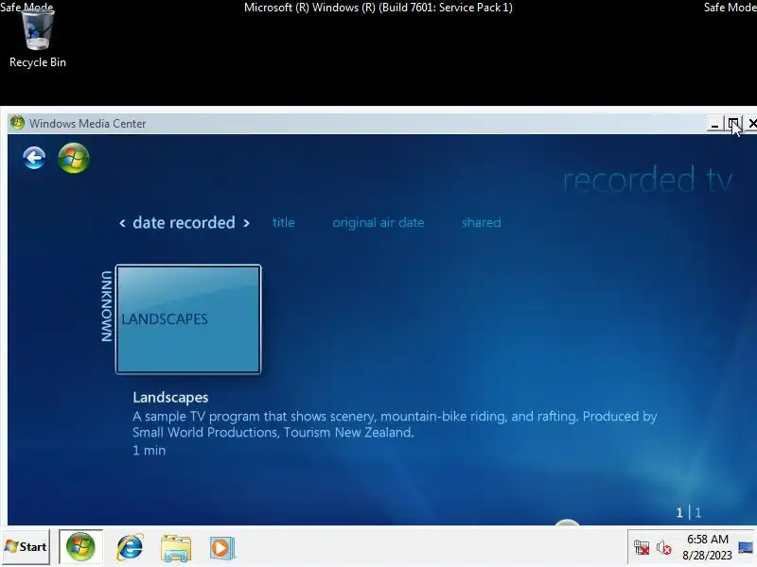
Task: Open the Landscapes recording thumbnail
Action: click(x=188, y=319)
